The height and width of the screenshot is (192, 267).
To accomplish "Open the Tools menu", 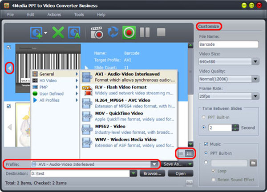I will pyautogui.click(x=79, y=15).
